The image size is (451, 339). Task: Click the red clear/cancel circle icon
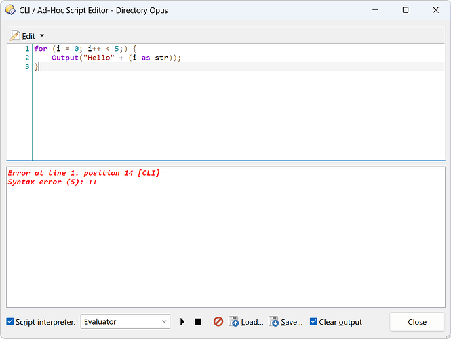pyautogui.click(x=218, y=322)
